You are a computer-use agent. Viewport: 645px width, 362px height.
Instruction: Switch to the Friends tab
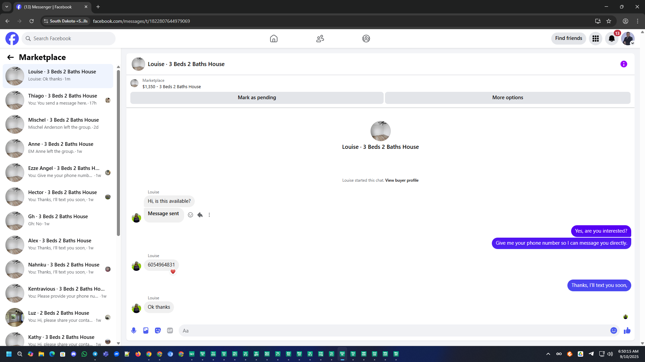pyautogui.click(x=320, y=39)
